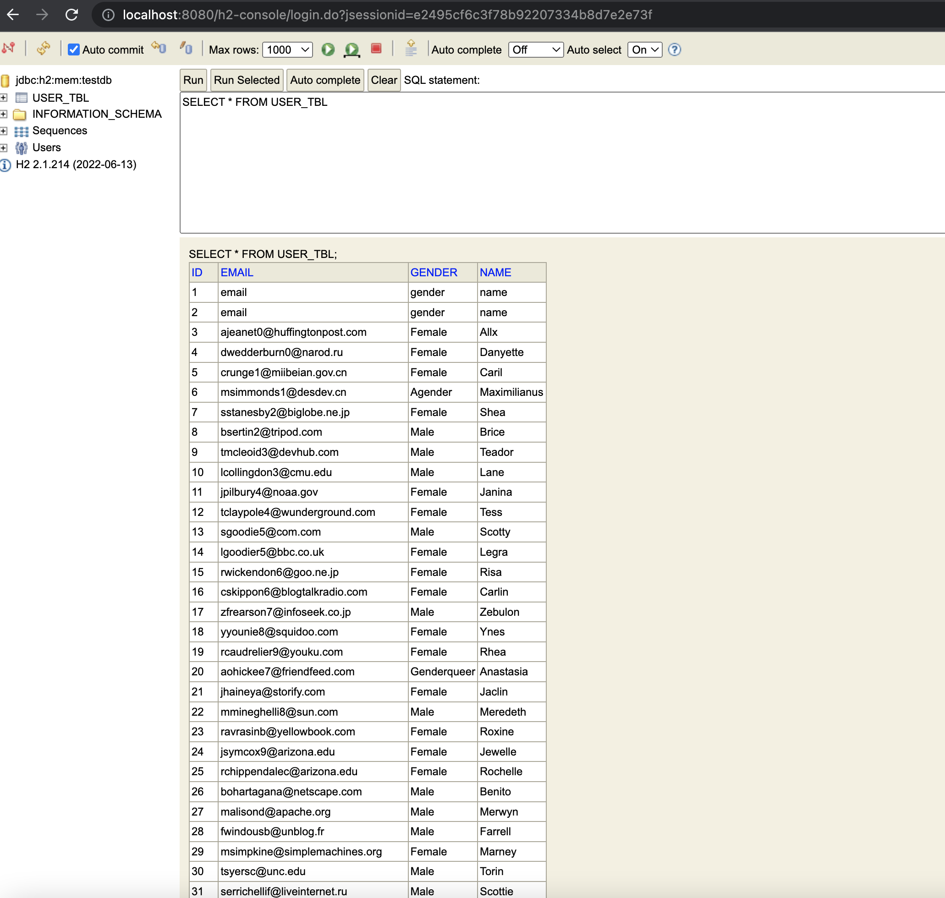Cancel the running statement with the red stop icon
The image size is (945, 898).
tap(376, 49)
